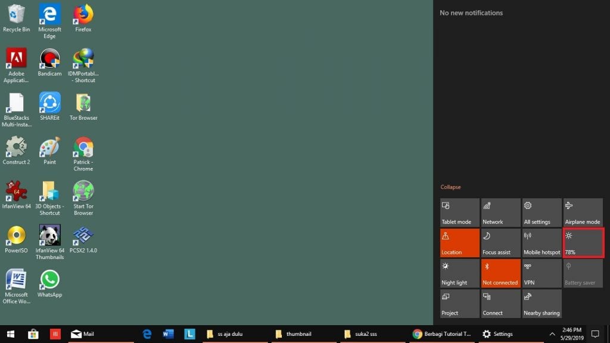The height and width of the screenshot is (343, 610).
Task: Select the Firefox desktop shortcut
Action: [83, 18]
